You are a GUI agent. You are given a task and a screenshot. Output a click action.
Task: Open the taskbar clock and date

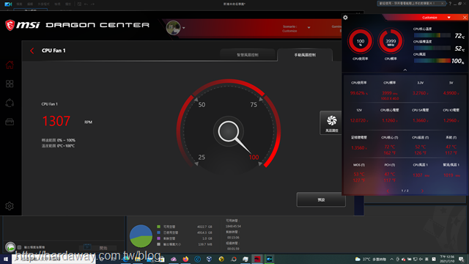447,259
